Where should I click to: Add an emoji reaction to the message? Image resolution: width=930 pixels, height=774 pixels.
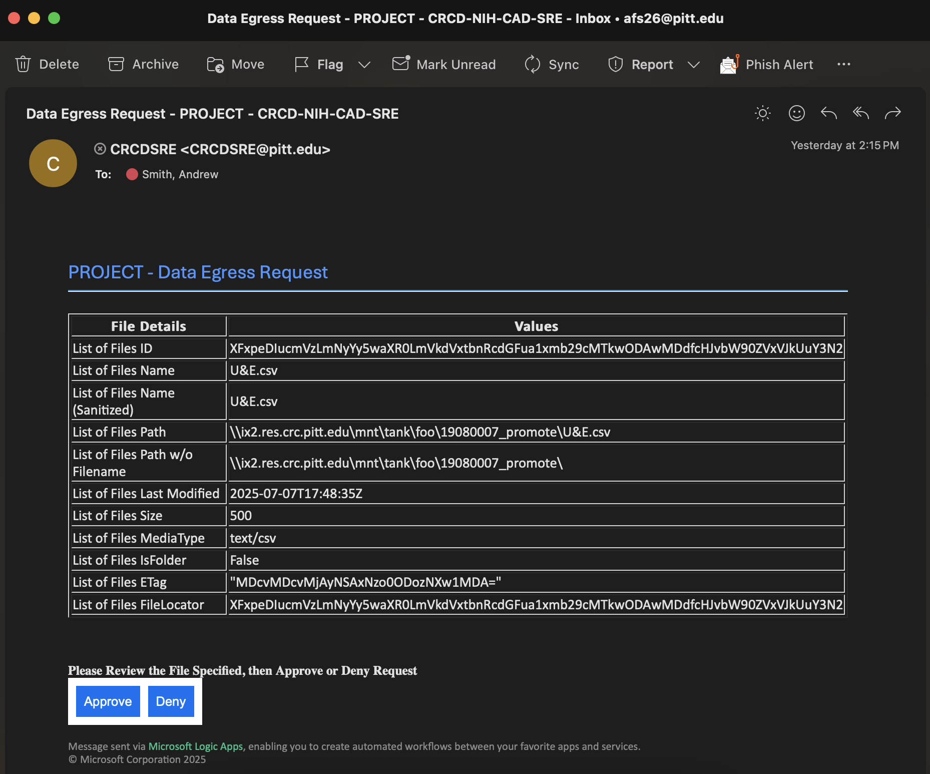pyautogui.click(x=797, y=113)
